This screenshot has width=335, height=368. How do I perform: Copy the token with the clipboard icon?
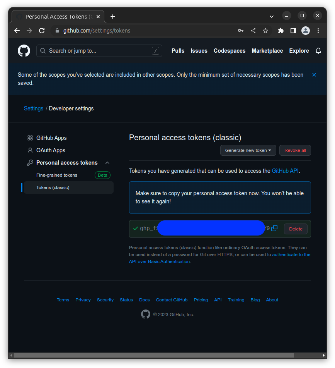click(274, 228)
